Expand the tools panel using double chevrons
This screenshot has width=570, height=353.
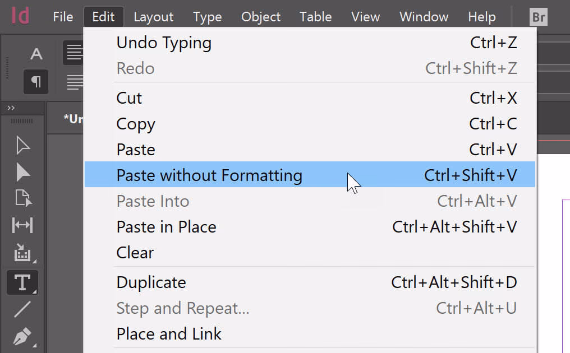tap(11, 108)
